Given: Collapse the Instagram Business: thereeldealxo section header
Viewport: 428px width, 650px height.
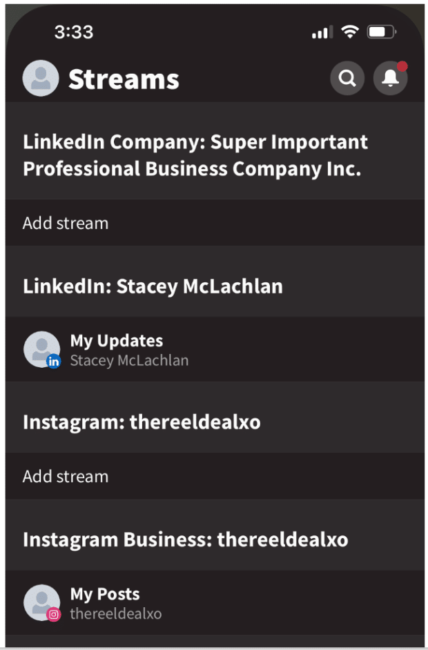Looking at the screenshot, I should (x=185, y=540).
